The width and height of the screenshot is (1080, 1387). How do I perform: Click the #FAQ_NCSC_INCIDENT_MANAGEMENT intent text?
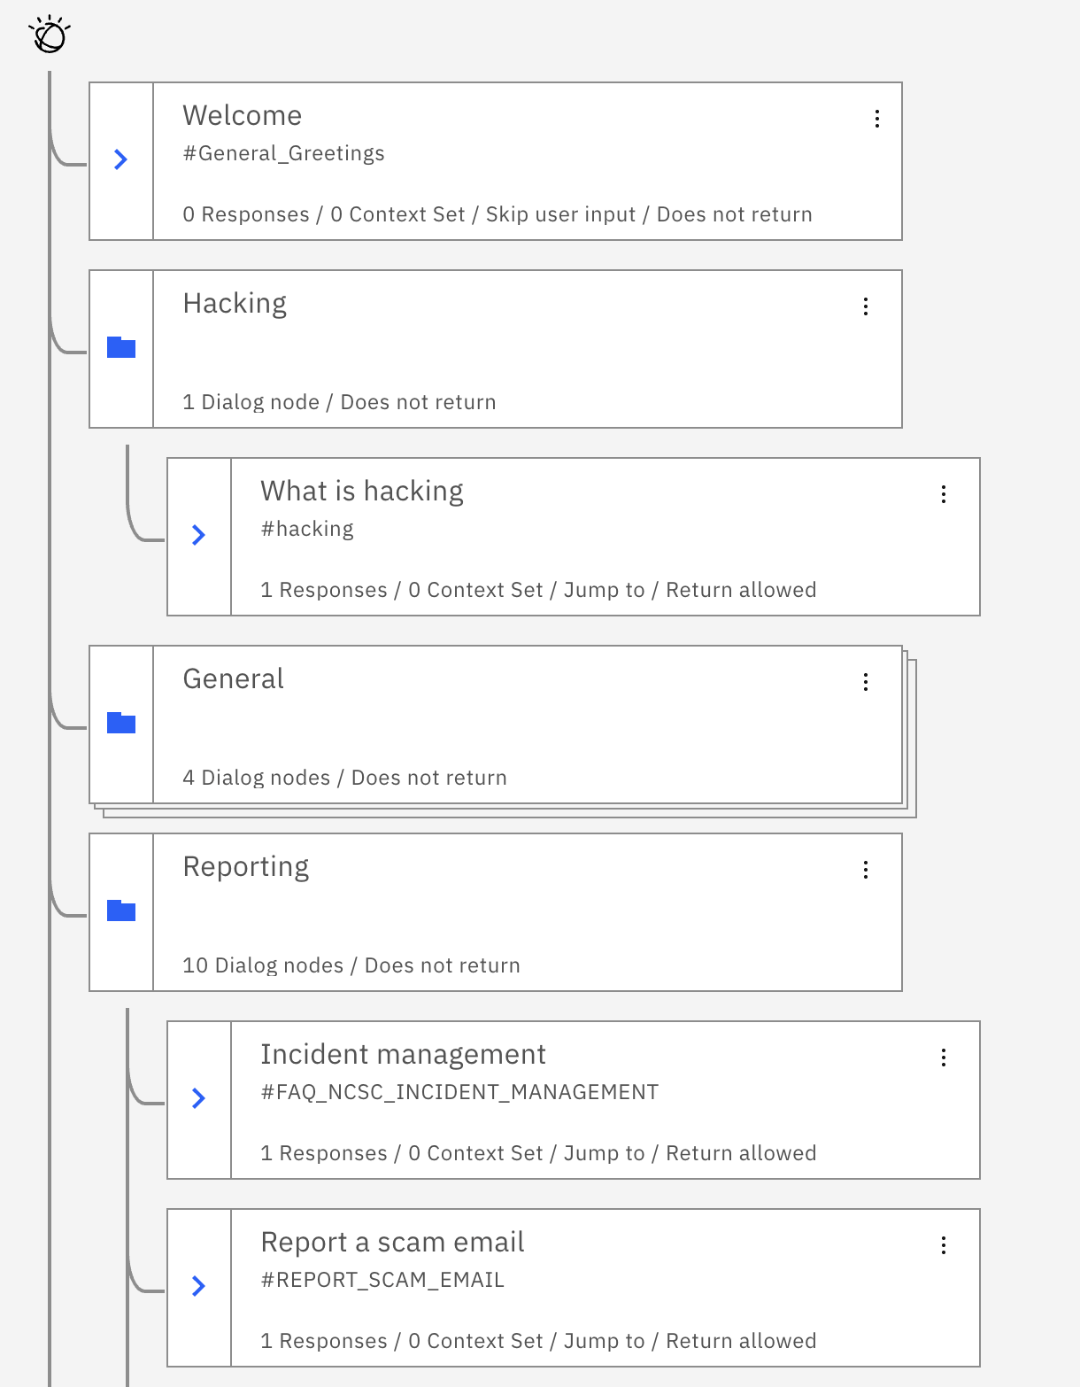(459, 1092)
